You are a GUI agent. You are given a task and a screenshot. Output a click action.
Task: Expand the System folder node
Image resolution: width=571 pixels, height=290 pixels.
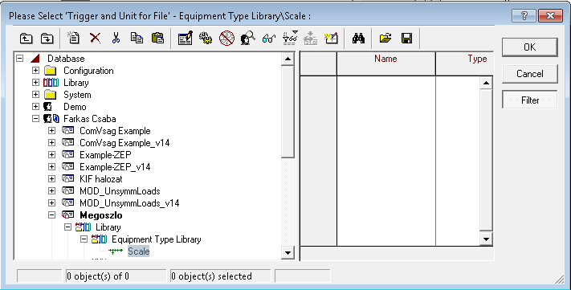click(35, 95)
